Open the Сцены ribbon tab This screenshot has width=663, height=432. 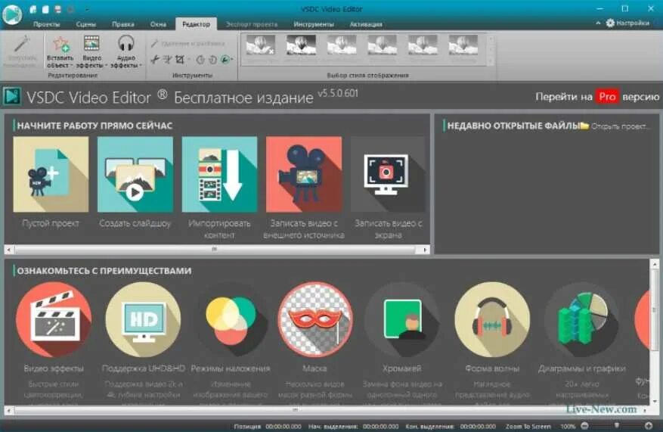86,24
